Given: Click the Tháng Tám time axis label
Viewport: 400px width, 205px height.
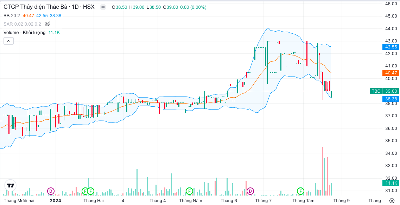Looking at the screenshot, I should coord(303,201).
